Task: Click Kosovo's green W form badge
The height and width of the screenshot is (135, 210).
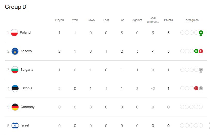Action: (x=196, y=51)
